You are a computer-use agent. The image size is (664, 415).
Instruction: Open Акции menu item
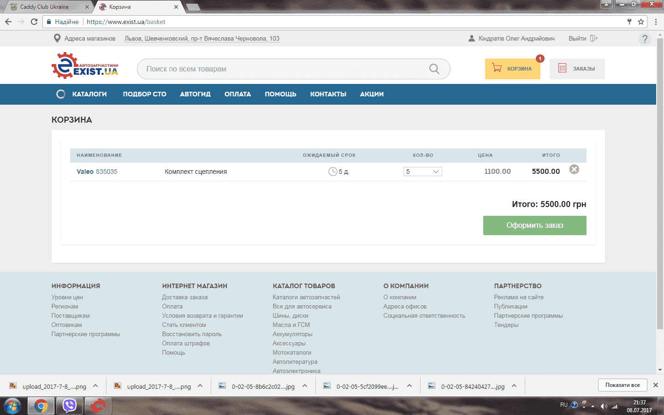point(372,94)
